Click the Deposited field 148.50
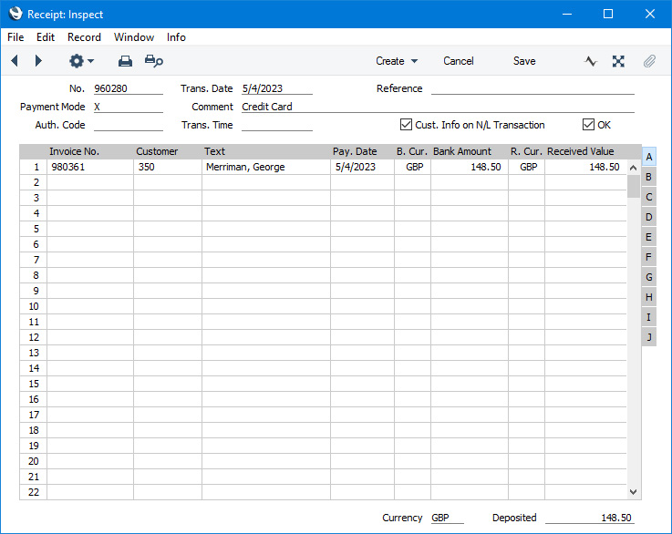This screenshot has height=534, width=672. tap(590, 518)
